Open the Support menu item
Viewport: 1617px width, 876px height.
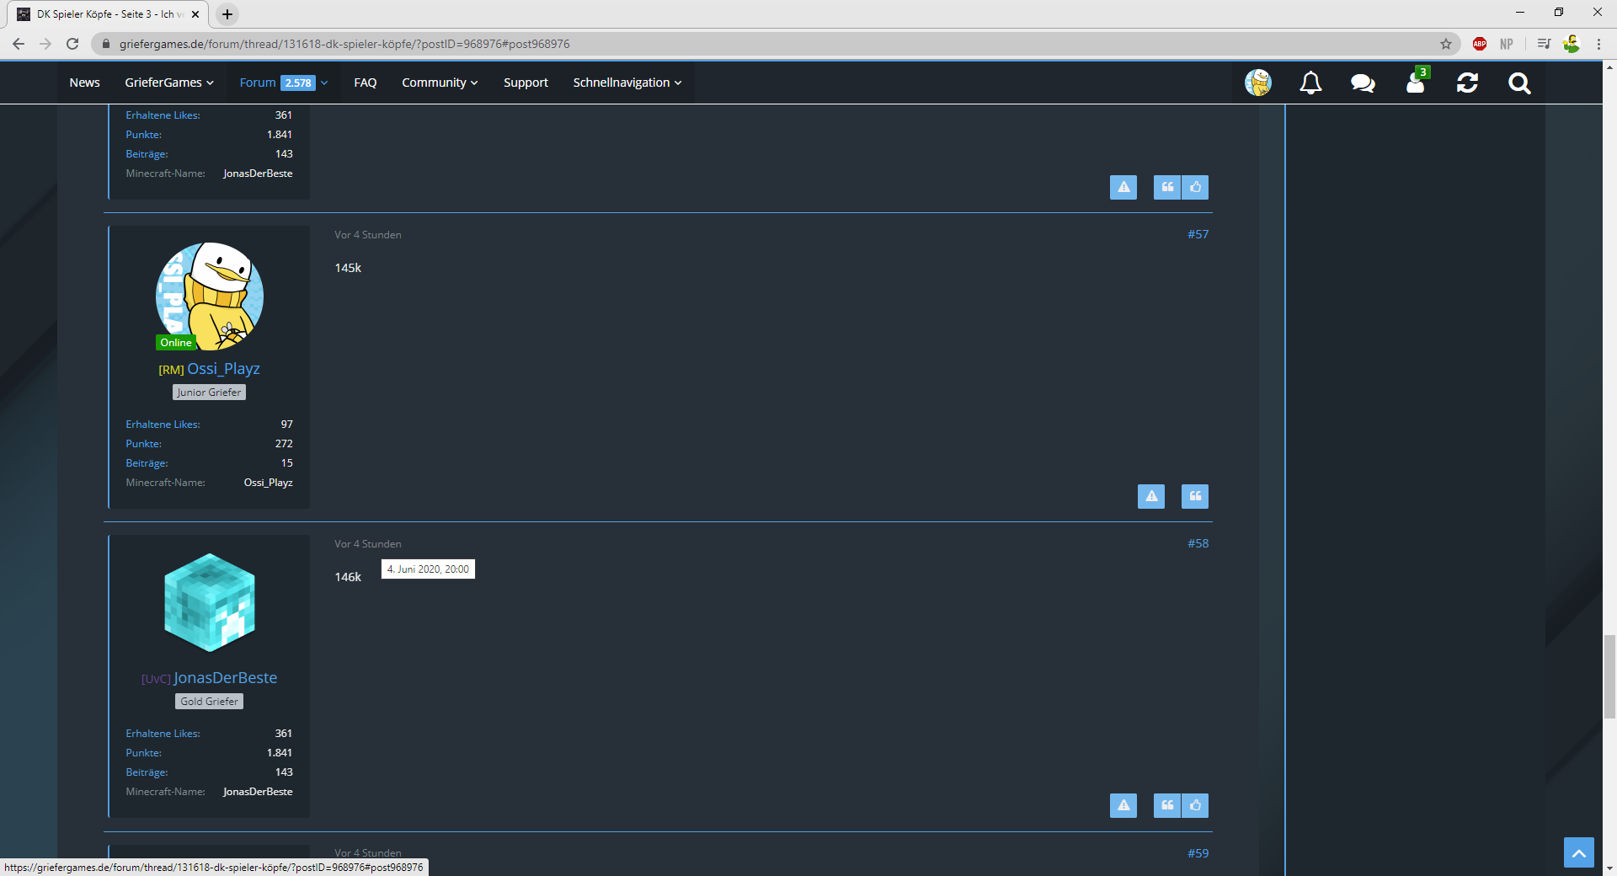tap(526, 83)
